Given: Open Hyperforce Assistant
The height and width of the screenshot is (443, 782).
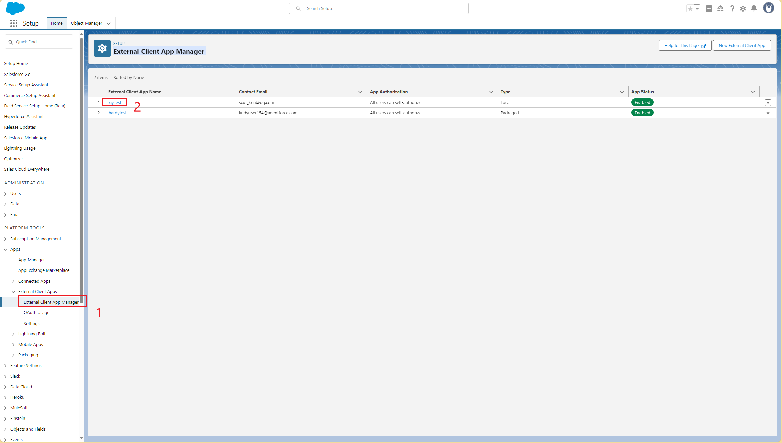Looking at the screenshot, I should (24, 116).
